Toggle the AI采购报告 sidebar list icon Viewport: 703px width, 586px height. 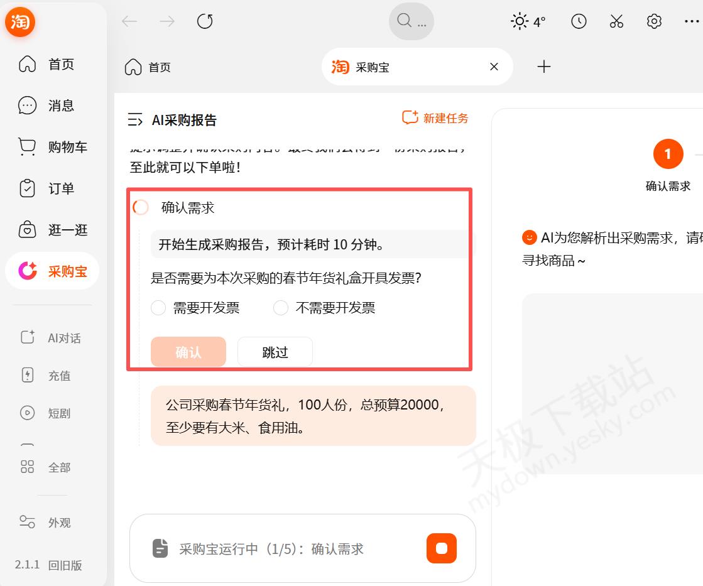134,120
